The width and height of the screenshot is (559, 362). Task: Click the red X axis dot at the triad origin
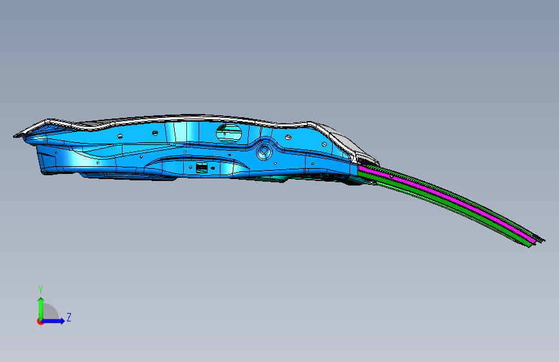pos(40,321)
